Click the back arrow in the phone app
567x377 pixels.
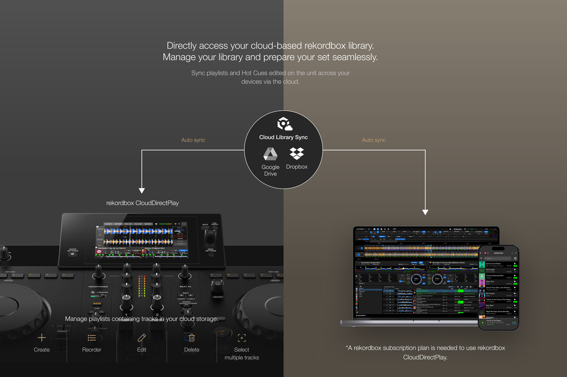(481, 253)
